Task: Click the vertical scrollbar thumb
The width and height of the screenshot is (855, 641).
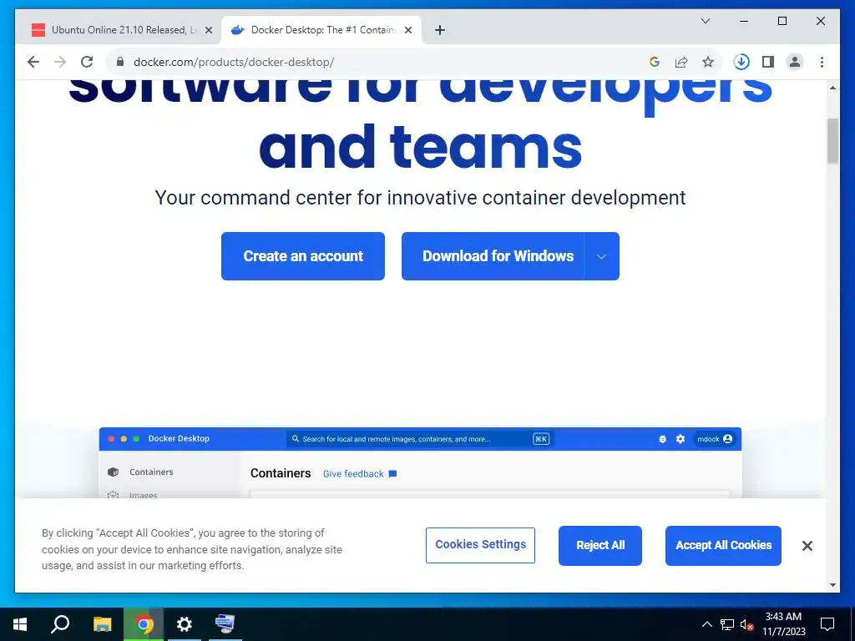Action: tap(832, 140)
